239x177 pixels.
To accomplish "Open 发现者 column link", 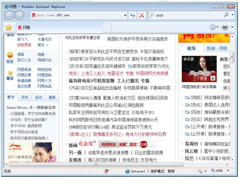I will 75,160.
